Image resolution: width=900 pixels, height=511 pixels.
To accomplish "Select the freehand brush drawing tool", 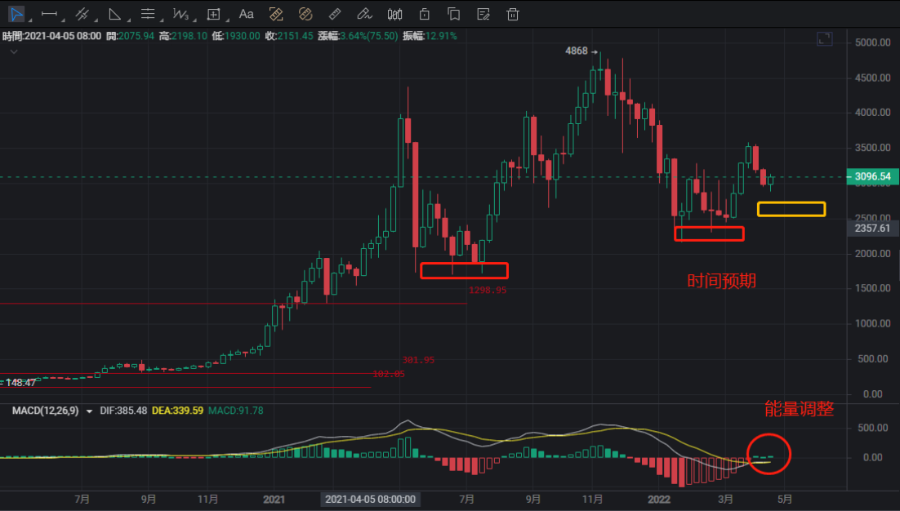I will coord(365,14).
